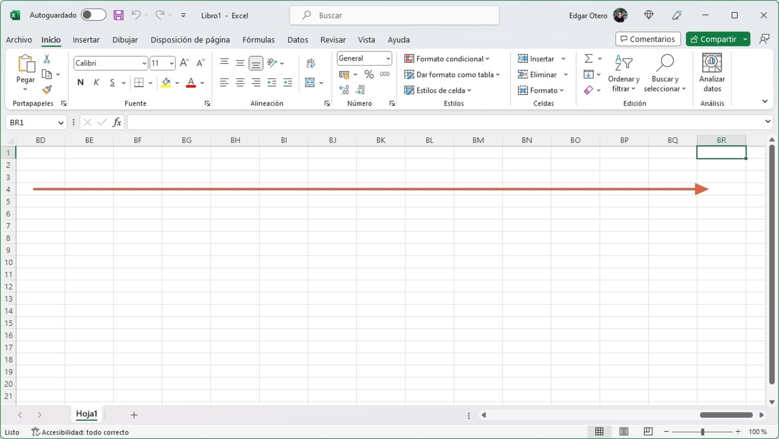
Task: Toggle italic K formatting
Action: coord(96,82)
